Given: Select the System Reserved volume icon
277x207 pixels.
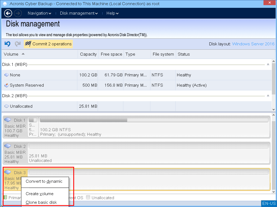Looking at the screenshot, I should [6, 85].
